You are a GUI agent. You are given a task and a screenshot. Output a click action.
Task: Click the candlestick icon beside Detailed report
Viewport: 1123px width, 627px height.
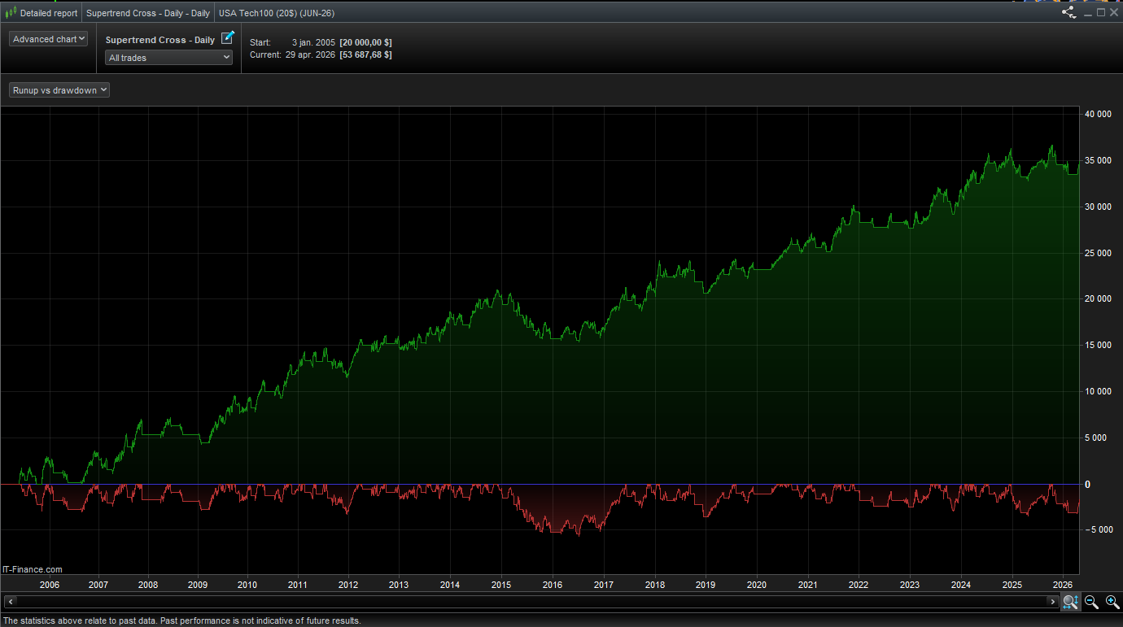11,13
